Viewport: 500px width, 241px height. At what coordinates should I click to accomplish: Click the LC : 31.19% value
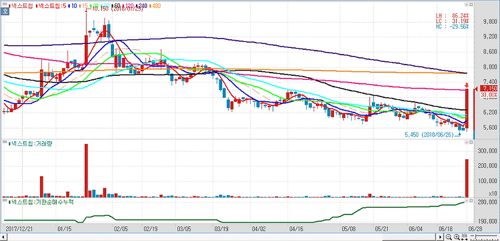point(452,21)
